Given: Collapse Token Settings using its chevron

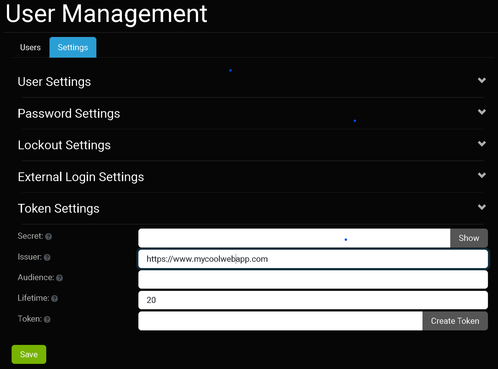Looking at the screenshot, I should [x=481, y=207].
